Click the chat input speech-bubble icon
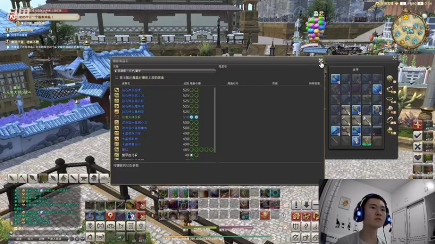 pyautogui.click(x=11, y=233)
